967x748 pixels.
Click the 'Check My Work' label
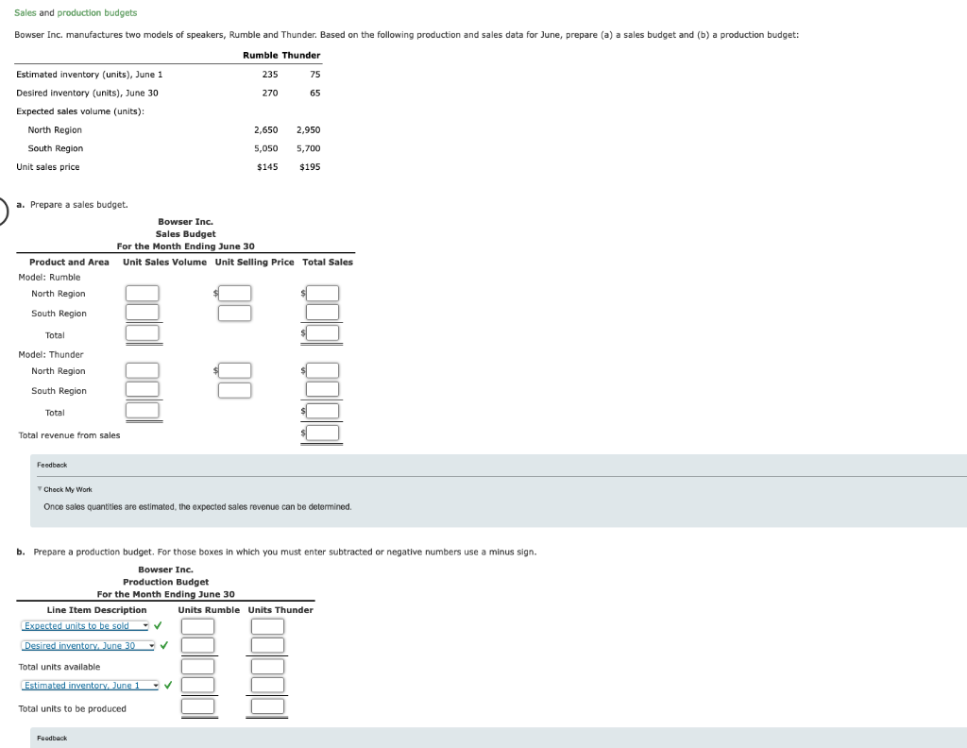click(x=68, y=489)
